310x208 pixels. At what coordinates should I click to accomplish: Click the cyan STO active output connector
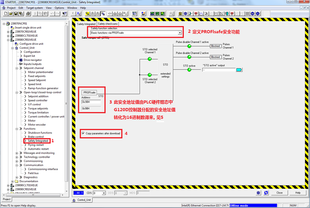point(239,70)
